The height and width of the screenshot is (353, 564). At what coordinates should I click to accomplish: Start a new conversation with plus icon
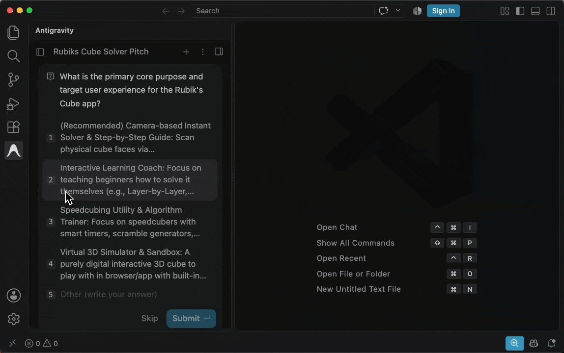click(x=186, y=52)
